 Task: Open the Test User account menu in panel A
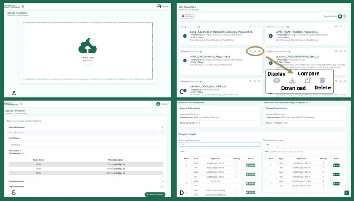coord(165,6)
